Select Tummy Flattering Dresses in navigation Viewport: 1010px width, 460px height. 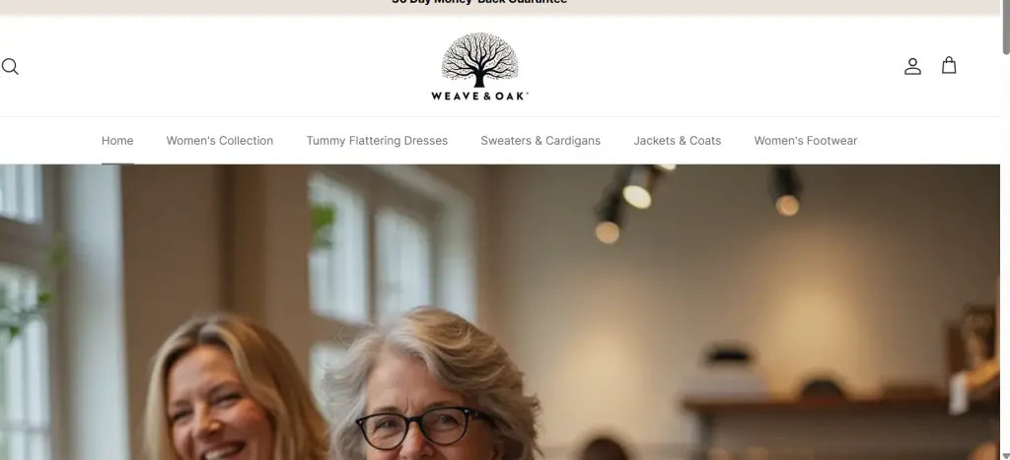coord(377,140)
